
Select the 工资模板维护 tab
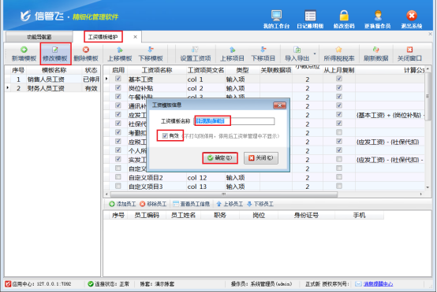click(x=103, y=37)
